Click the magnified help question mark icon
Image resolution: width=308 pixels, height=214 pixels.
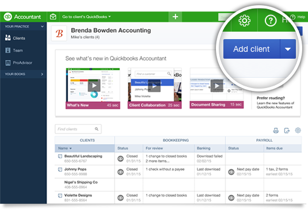[271, 20]
